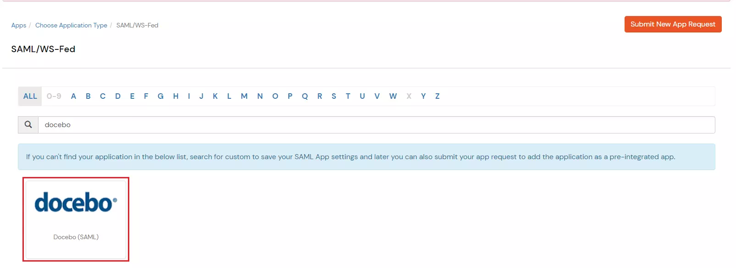Filter apps by letter H
Viewport: 736px width, 268px height.
[x=176, y=96]
